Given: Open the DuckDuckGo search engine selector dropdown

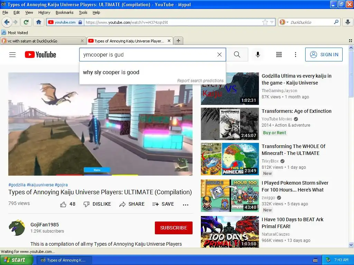Looking at the screenshot, I should pyautogui.click(x=284, y=22).
